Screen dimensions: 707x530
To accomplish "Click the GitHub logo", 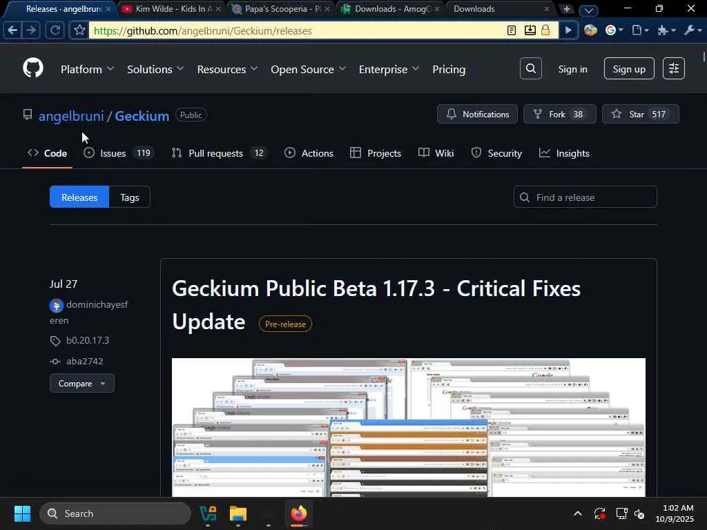I will [33, 68].
